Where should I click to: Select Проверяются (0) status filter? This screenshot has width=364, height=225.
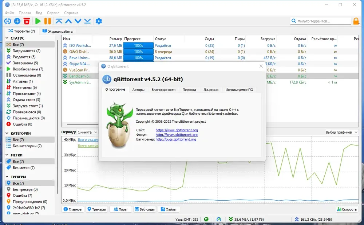[x=30, y=112]
